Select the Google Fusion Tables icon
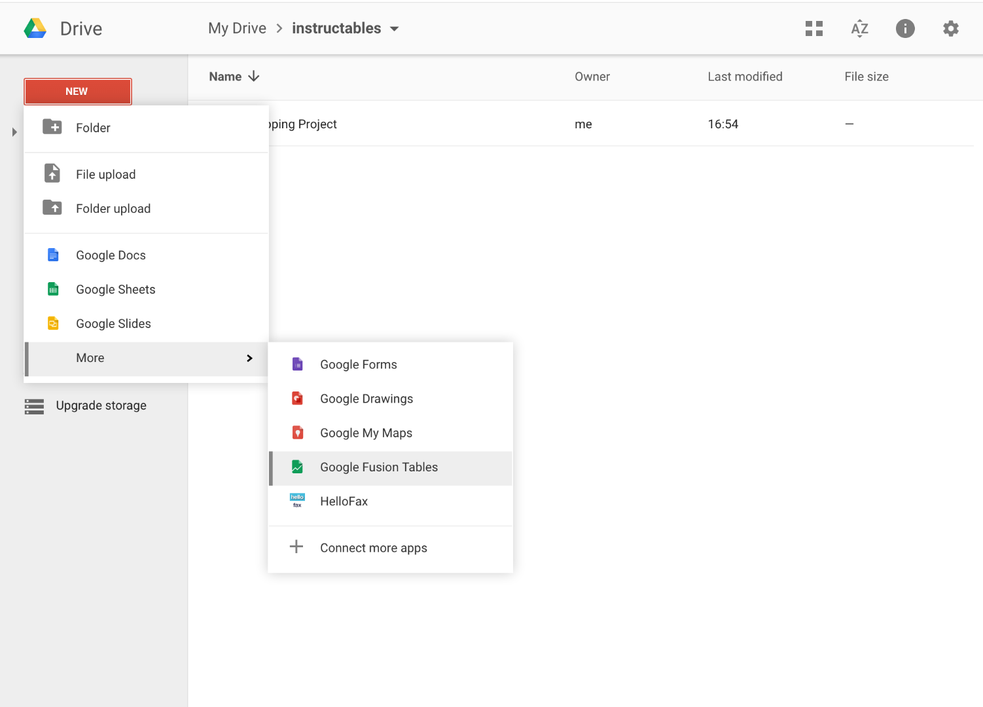 coord(298,467)
